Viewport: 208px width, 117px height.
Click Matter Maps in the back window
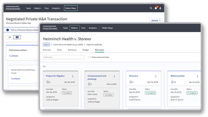click(x=71, y=8)
